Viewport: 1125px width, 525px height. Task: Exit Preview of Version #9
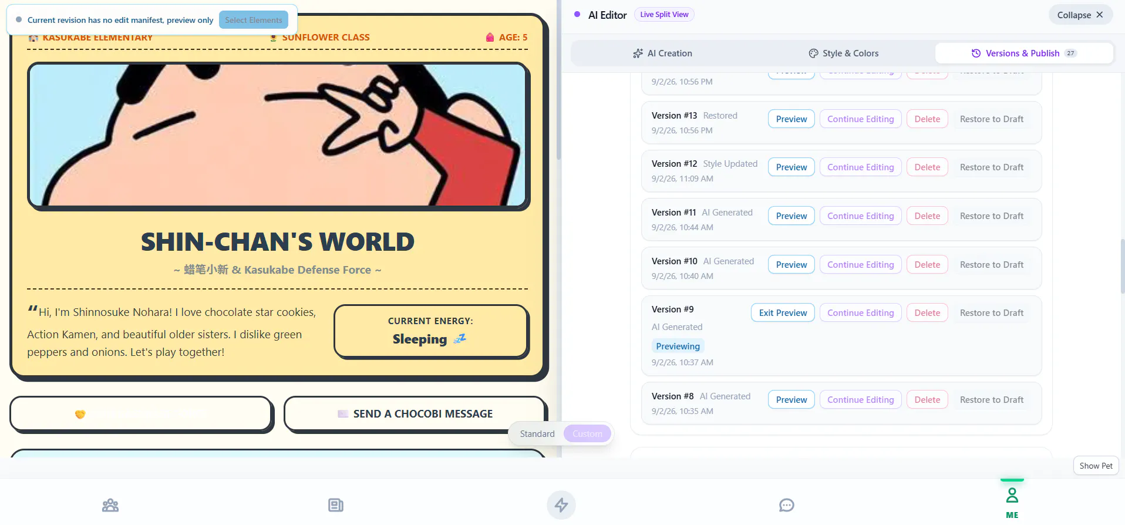(x=783, y=313)
